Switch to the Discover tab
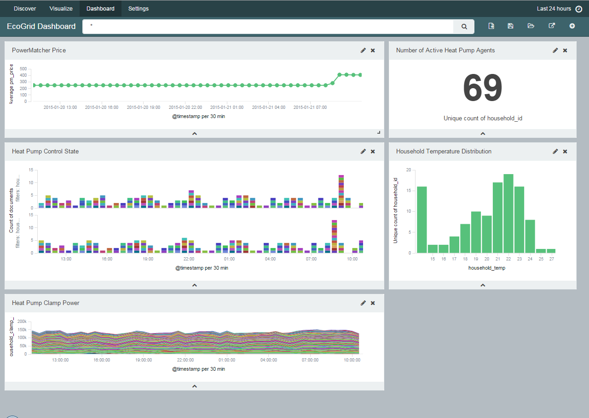The width and height of the screenshot is (589, 418). (25, 9)
